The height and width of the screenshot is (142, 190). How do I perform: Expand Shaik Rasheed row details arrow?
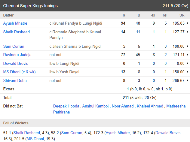(188, 32)
